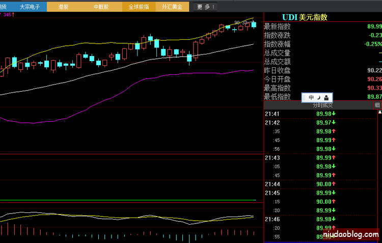The image size is (382, 243).
Task: Switch to the 港股 tab
Action: [x=64, y=7]
